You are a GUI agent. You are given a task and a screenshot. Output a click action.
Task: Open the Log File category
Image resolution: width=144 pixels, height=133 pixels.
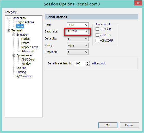tap(21, 68)
